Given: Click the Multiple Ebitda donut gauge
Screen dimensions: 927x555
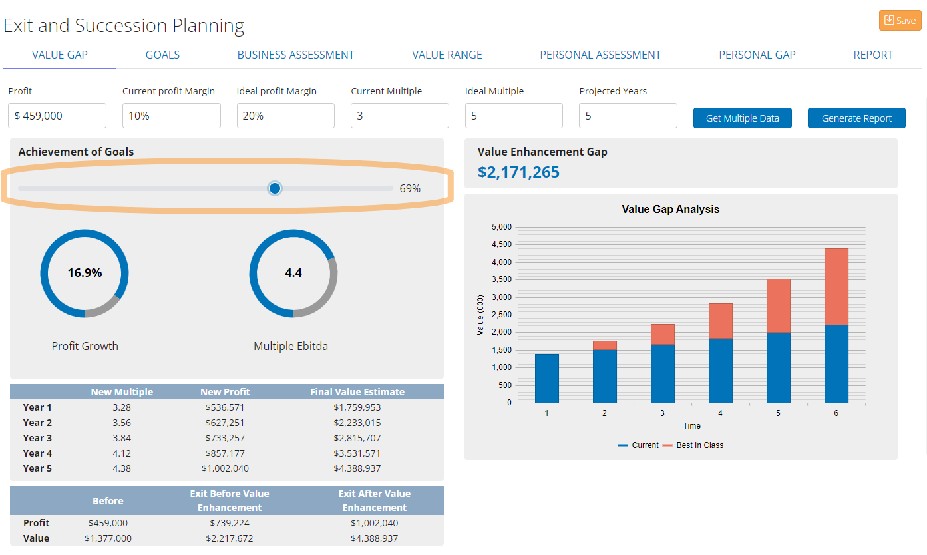Looking at the screenshot, I should 293,273.
